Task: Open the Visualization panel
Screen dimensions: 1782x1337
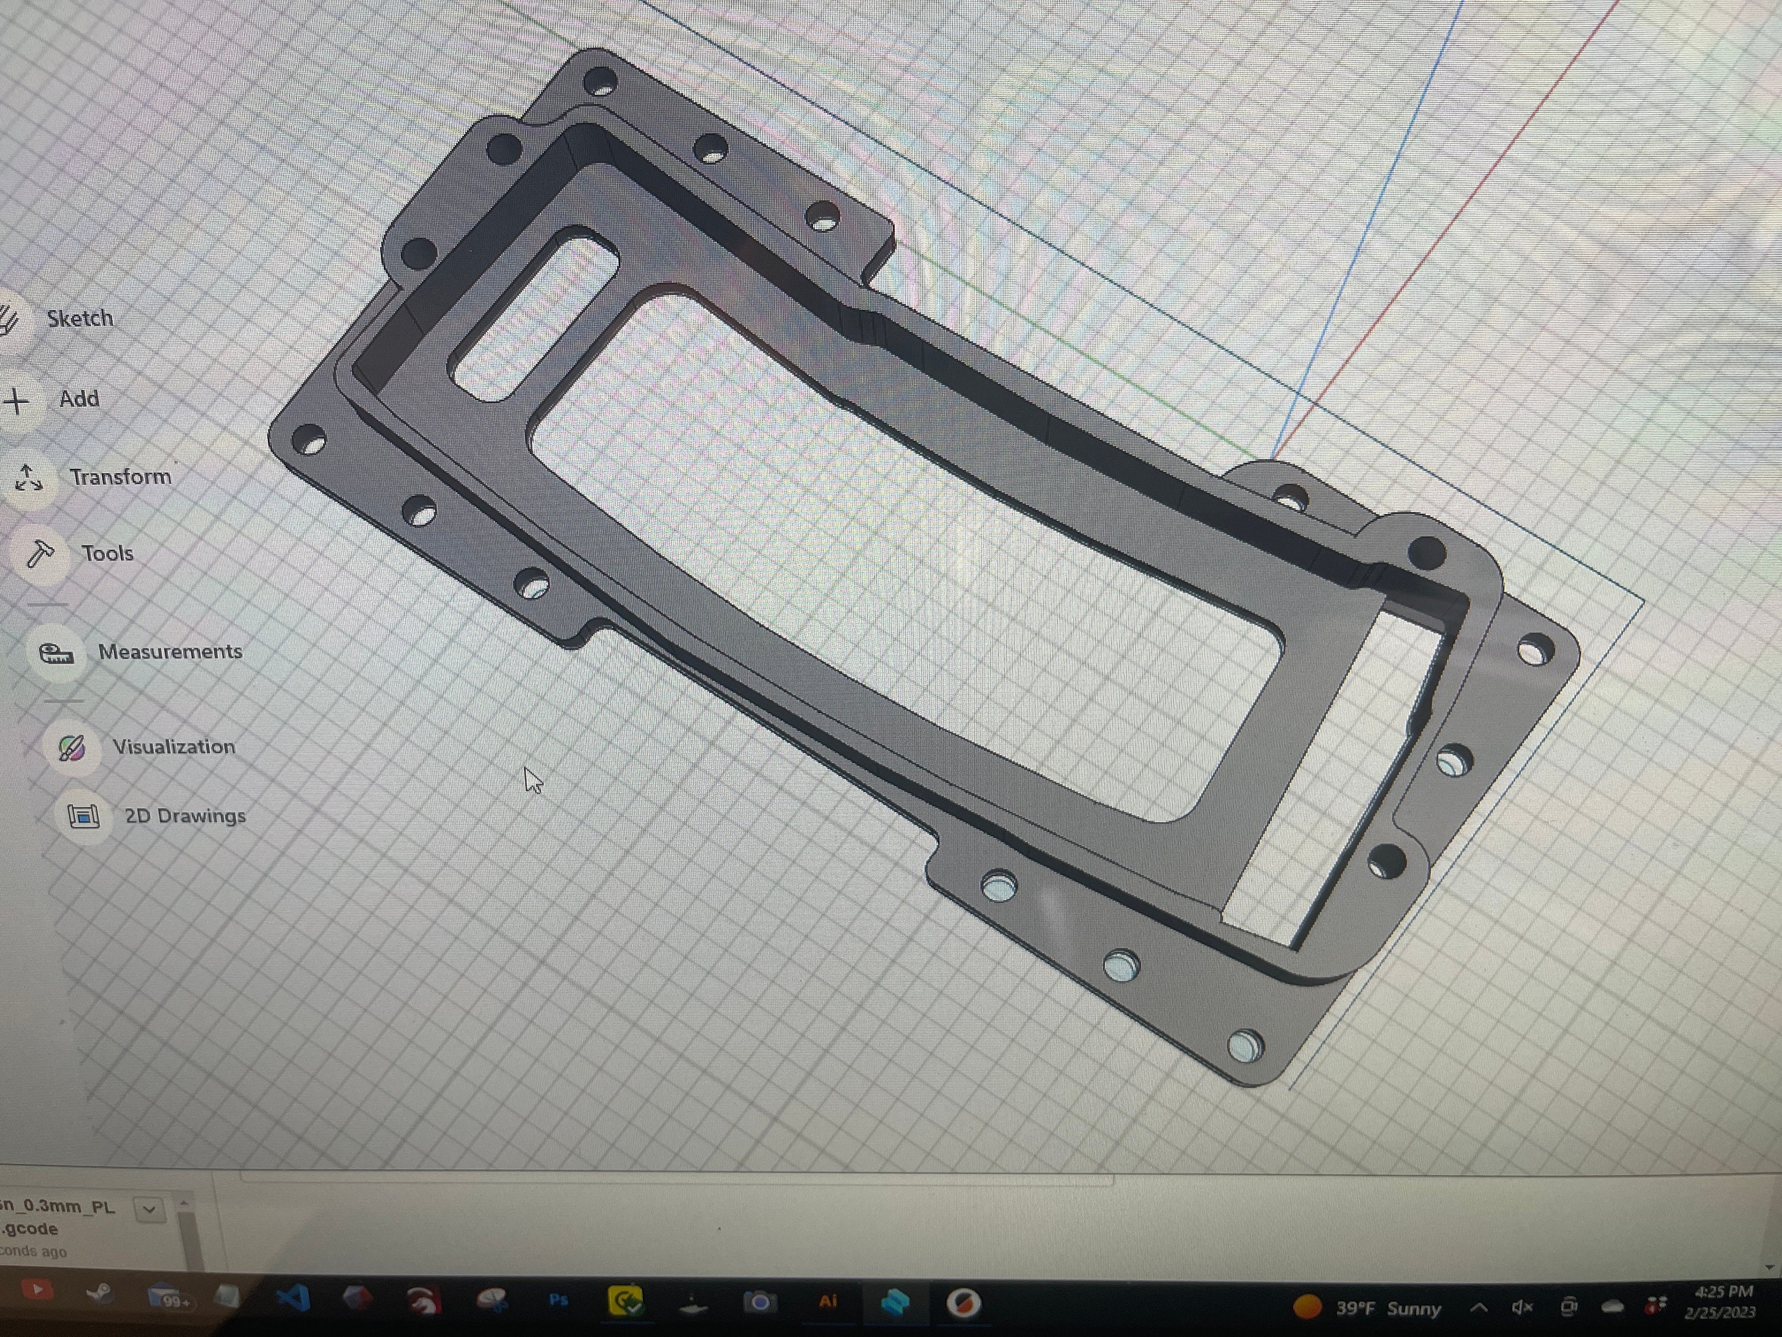Action: (173, 746)
